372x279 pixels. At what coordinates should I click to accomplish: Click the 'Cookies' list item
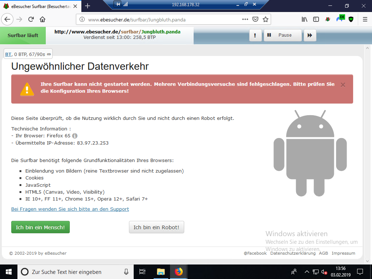point(35,178)
